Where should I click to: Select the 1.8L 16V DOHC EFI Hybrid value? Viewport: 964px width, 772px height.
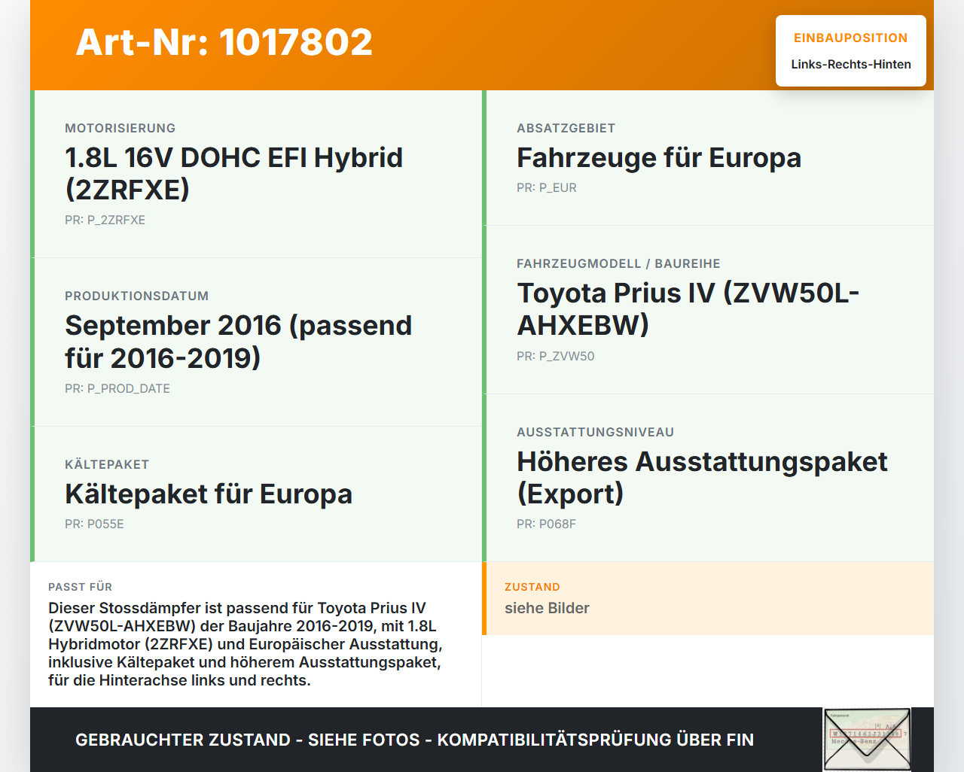pos(234,174)
